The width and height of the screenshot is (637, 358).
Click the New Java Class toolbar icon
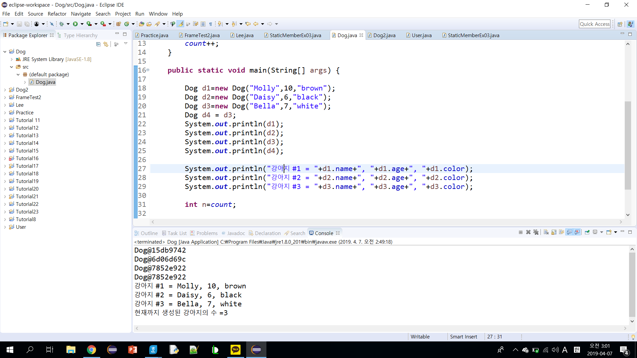pyautogui.click(x=127, y=24)
